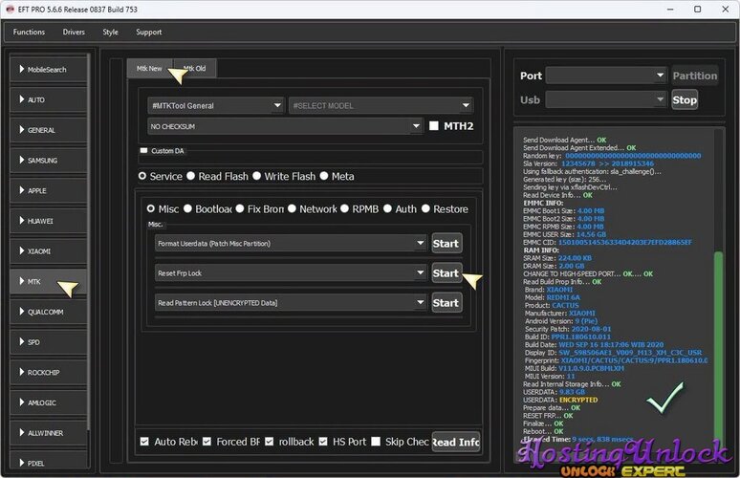Click the EFT PRO app icon in title bar

click(x=10, y=9)
